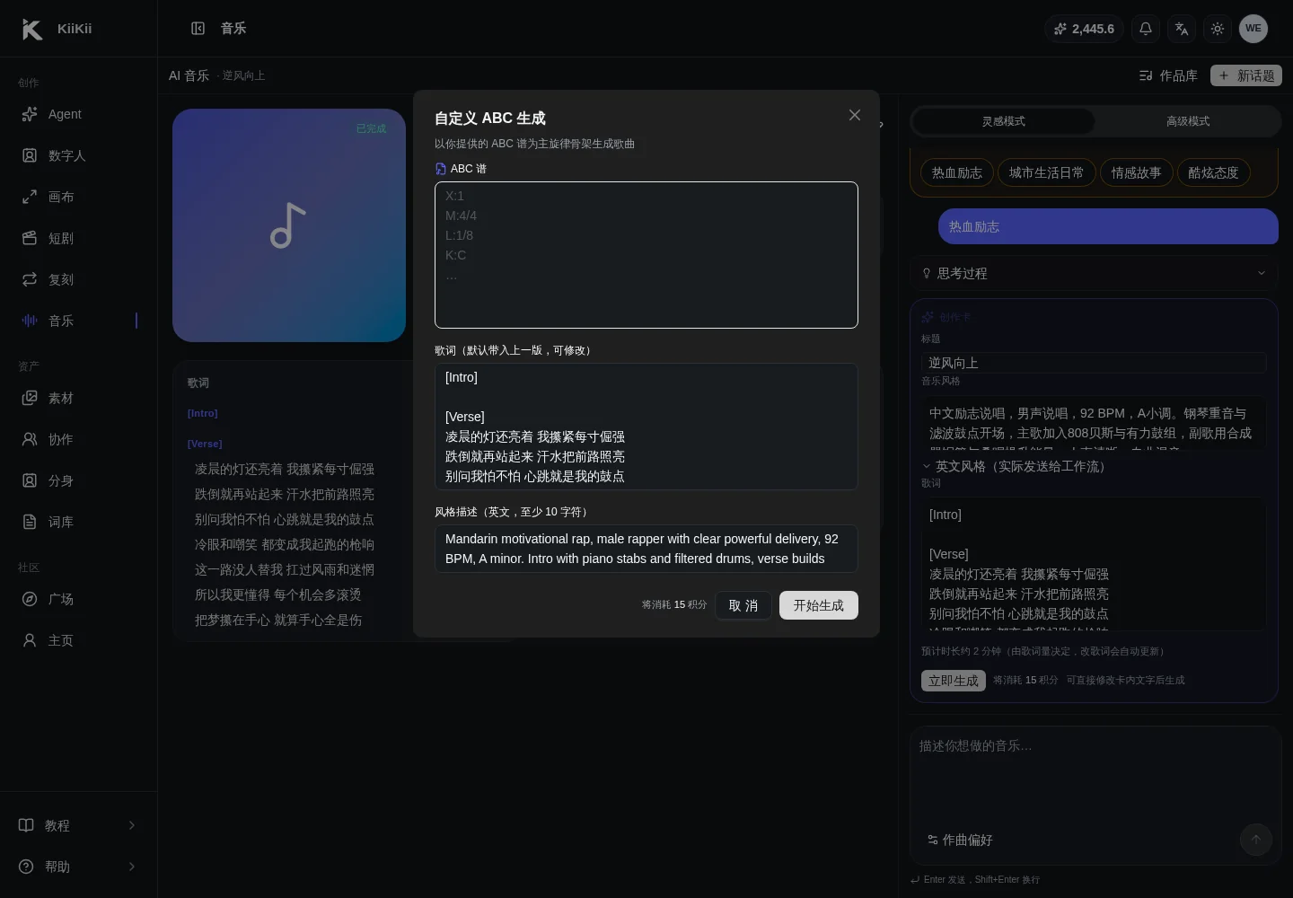Edit the 风格描述 style description field
This screenshot has height=898, width=1293.
[646, 549]
